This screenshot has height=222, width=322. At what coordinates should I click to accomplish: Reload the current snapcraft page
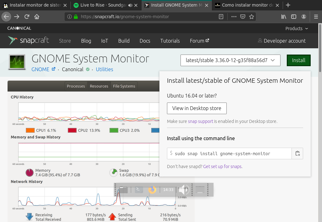point(27,17)
